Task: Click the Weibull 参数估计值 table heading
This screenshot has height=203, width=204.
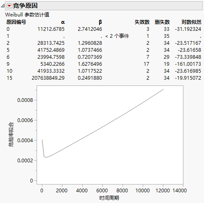Action: 27,15
